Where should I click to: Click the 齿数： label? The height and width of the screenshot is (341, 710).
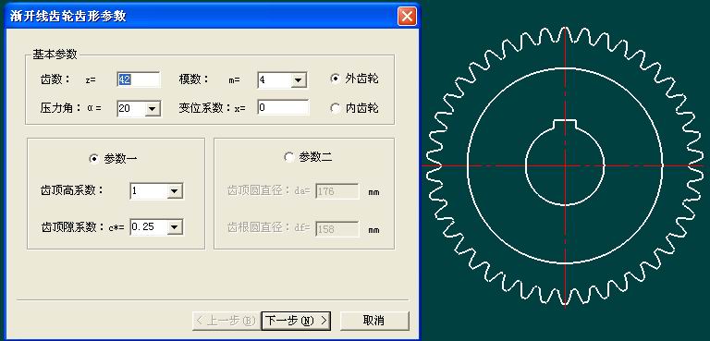pos(55,79)
